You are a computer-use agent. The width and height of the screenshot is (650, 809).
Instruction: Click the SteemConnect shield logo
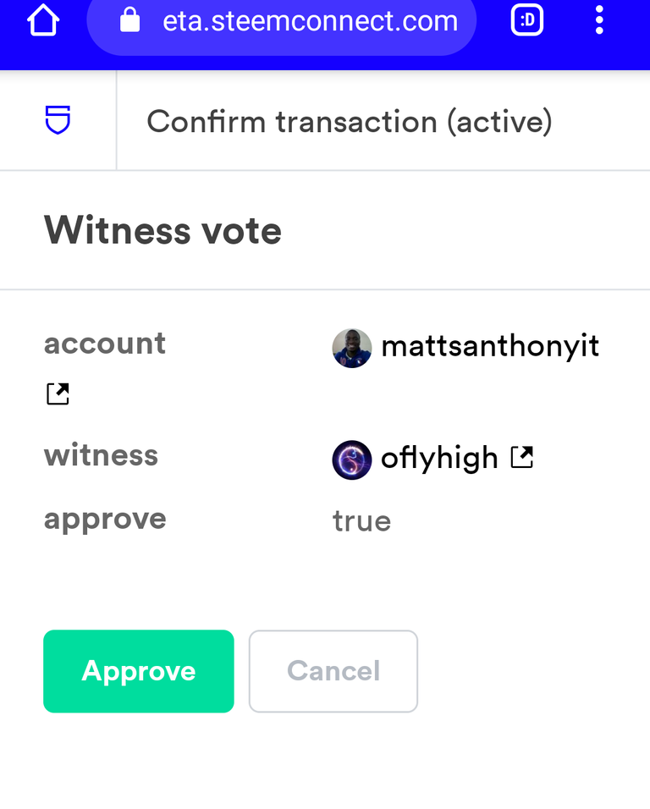coord(58,122)
